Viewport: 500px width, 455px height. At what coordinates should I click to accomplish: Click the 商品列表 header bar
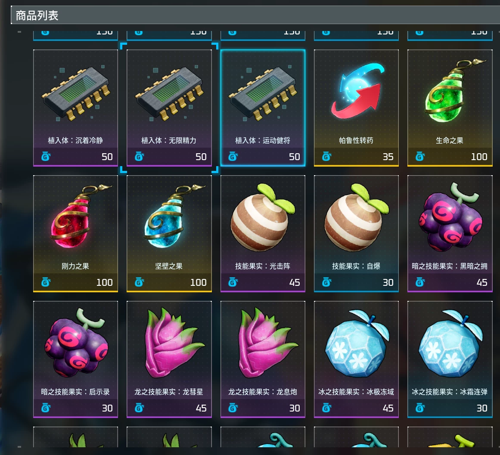point(255,15)
